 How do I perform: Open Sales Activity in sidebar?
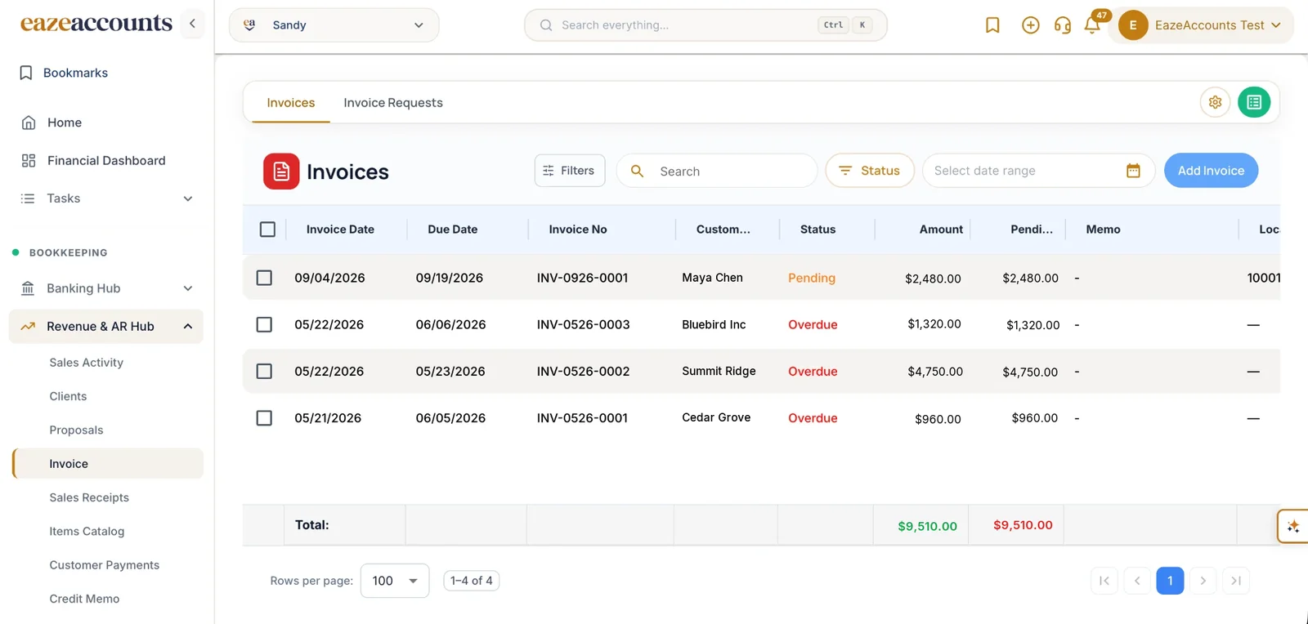86,363
